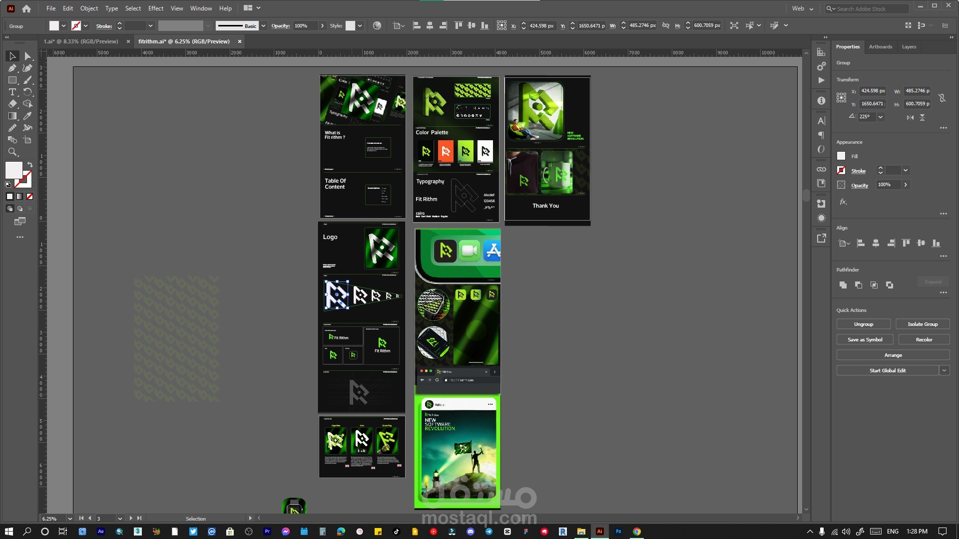Image resolution: width=959 pixels, height=539 pixels.
Task: Pick the Eraser tool
Action: coord(12,104)
